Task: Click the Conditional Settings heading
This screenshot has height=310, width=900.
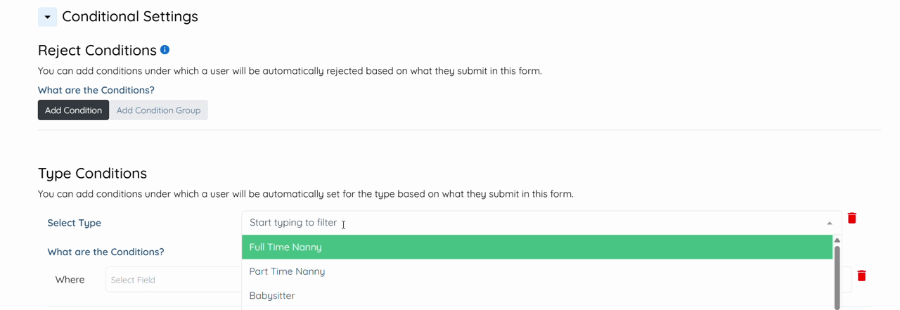Action: (130, 17)
